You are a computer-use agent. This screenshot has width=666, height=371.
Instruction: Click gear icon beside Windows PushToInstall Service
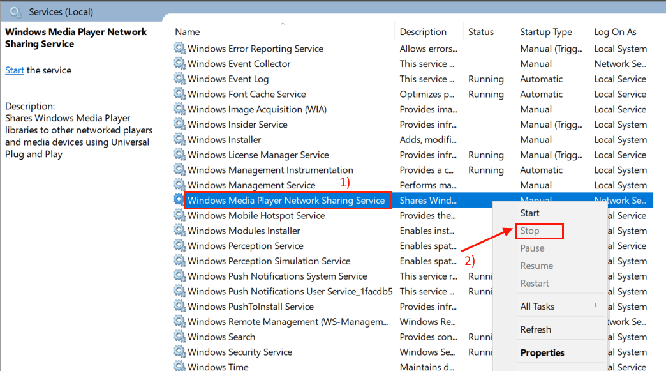click(x=180, y=306)
